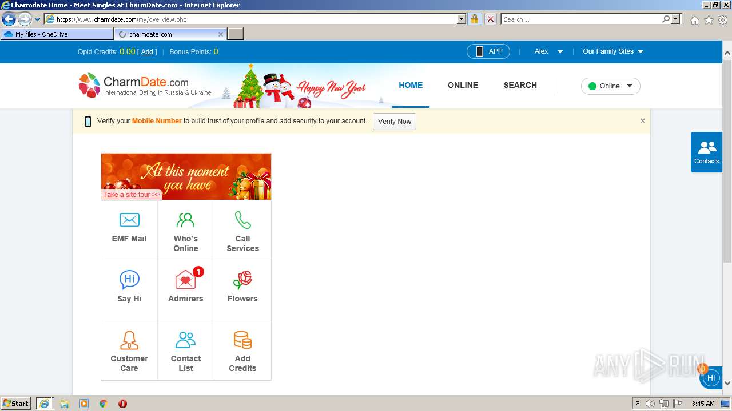
Task: Open Admirers heart envelope icon
Action: tap(185, 280)
